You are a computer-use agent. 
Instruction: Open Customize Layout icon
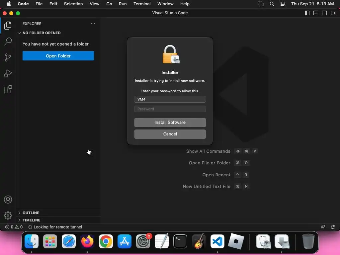point(333,13)
